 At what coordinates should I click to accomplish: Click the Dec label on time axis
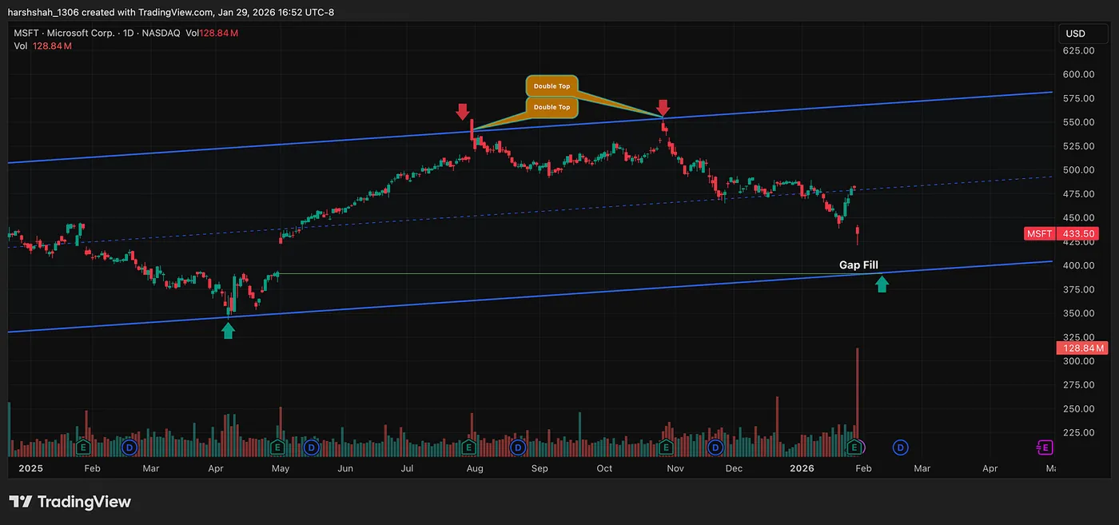click(x=734, y=468)
